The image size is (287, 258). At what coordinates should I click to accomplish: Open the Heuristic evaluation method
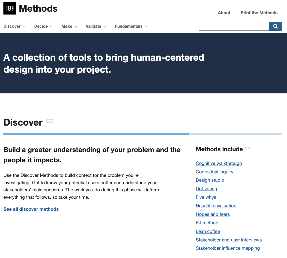coord(216,206)
